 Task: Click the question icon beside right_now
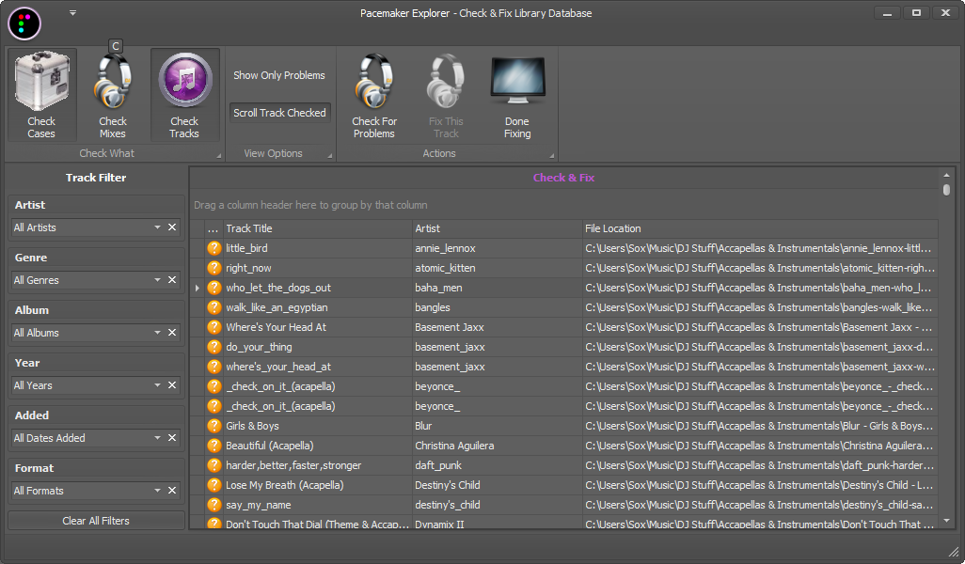coord(214,268)
